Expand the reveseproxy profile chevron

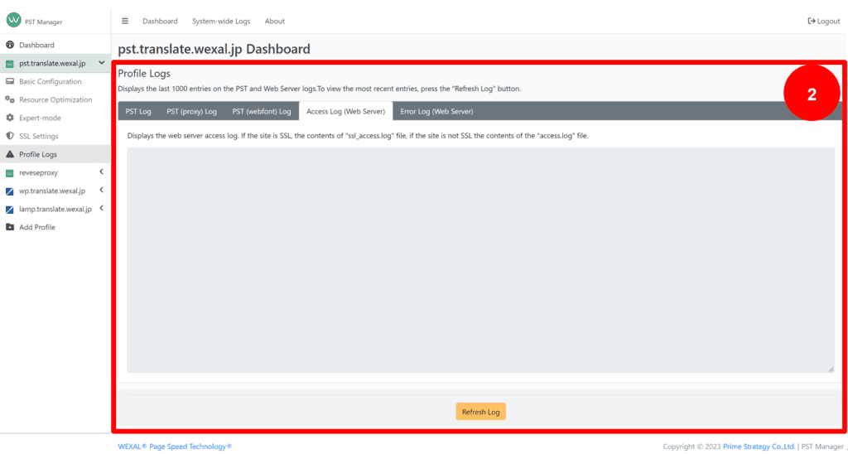[x=101, y=172]
